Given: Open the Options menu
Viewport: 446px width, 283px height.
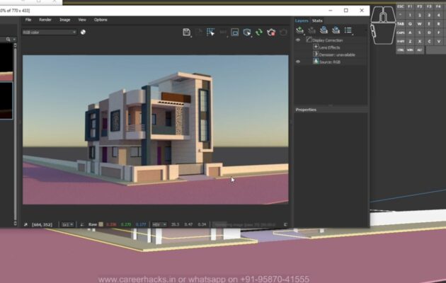Looking at the screenshot, I should point(101,20).
